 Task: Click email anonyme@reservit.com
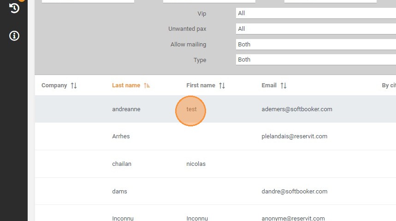pyautogui.click(x=293, y=218)
